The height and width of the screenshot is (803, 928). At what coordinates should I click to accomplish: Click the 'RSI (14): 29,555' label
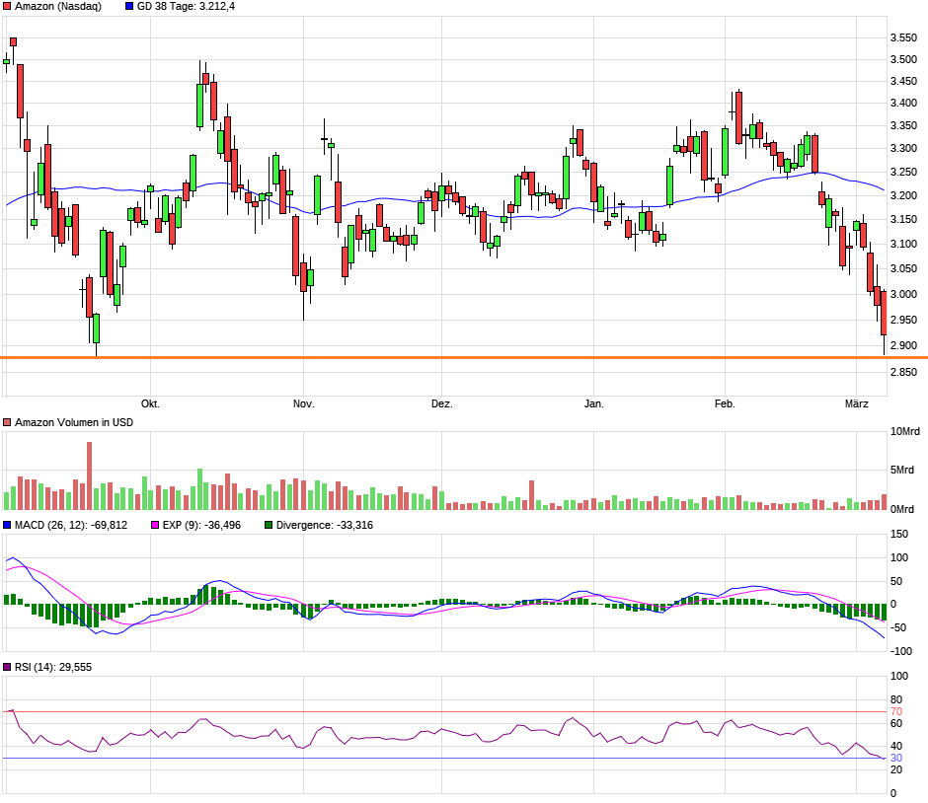pos(53,667)
